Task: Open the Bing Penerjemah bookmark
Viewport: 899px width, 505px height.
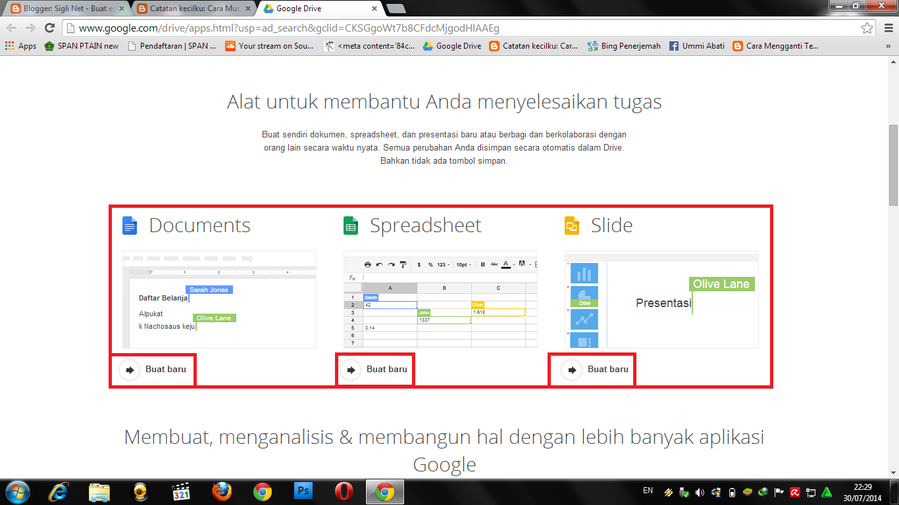Action: click(625, 46)
